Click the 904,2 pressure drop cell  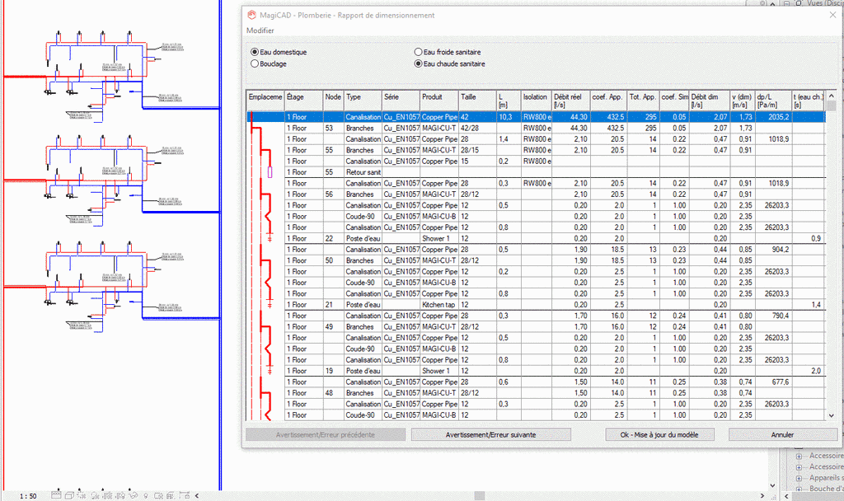click(773, 250)
